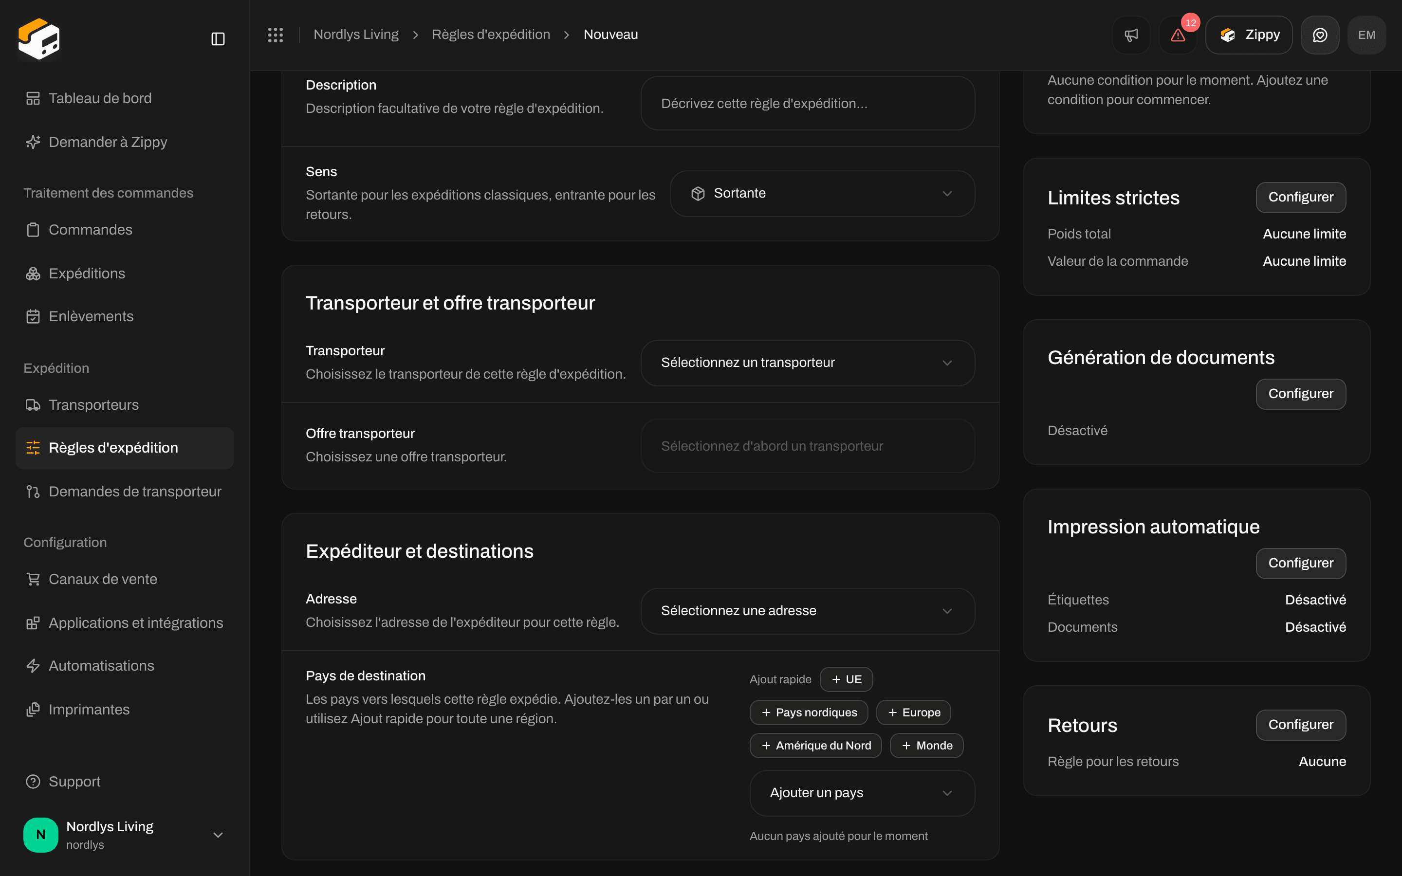The height and width of the screenshot is (876, 1402).
Task: Click the package icon in Sens field
Action: coord(698,194)
